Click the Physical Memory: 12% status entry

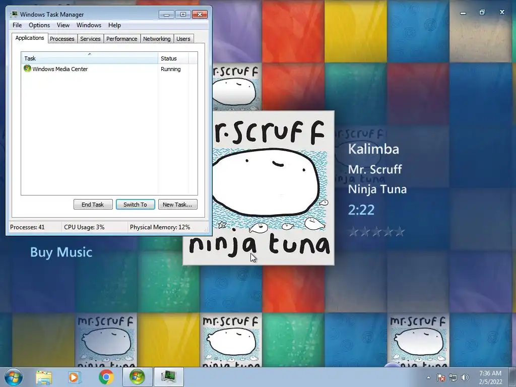click(x=160, y=227)
